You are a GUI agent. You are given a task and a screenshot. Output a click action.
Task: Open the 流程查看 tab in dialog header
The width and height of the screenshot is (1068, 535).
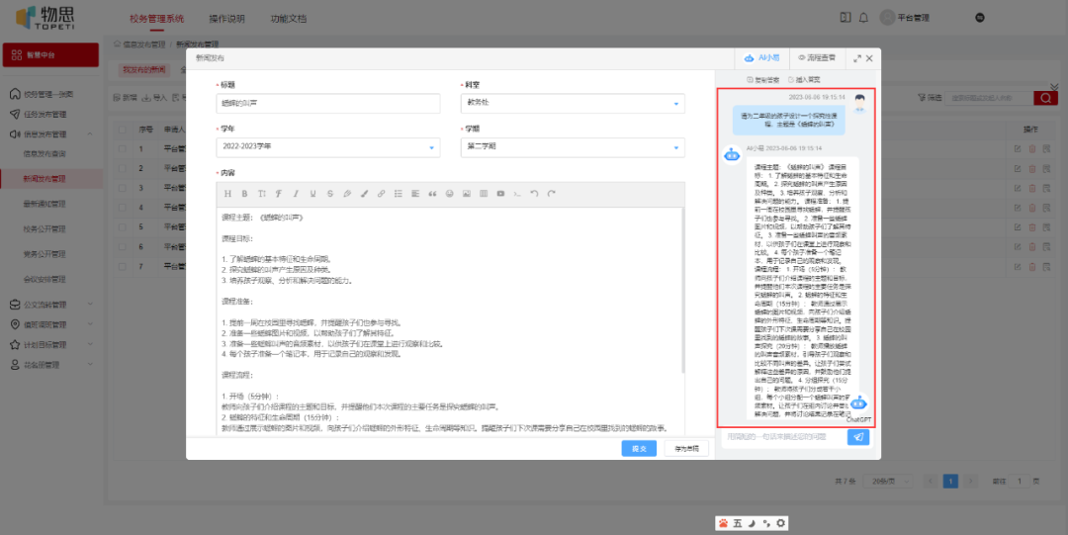click(816, 59)
